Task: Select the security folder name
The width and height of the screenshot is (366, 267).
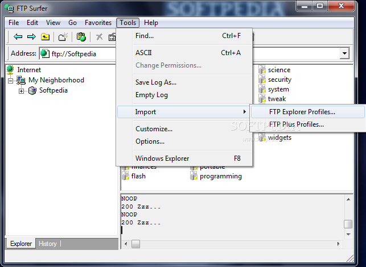Action: (x=279, y=80)
